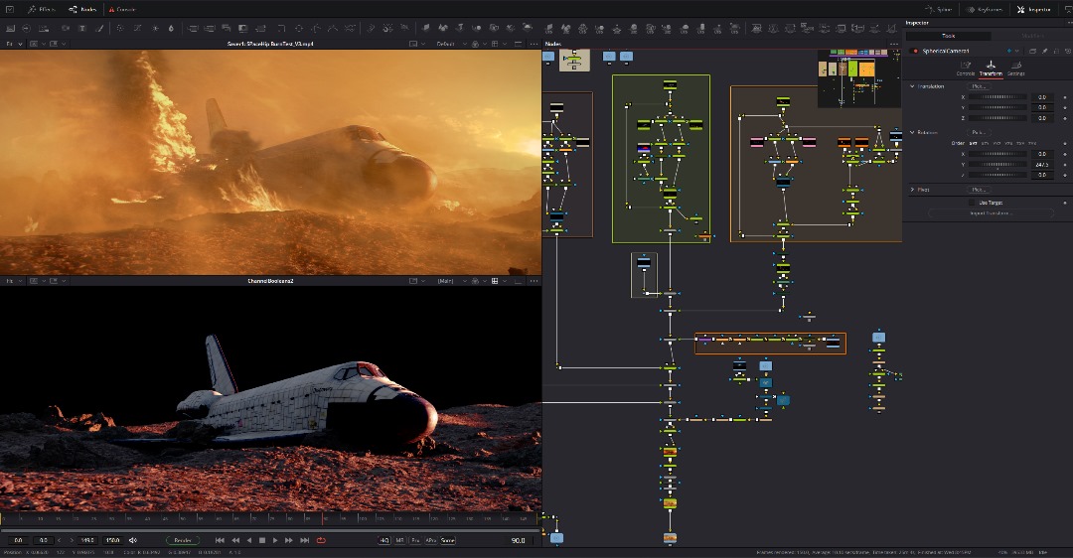This screenshot has height=558, width=1073.
Task: Add a Fast Noise node from toolbar
Action: point(65,28)
